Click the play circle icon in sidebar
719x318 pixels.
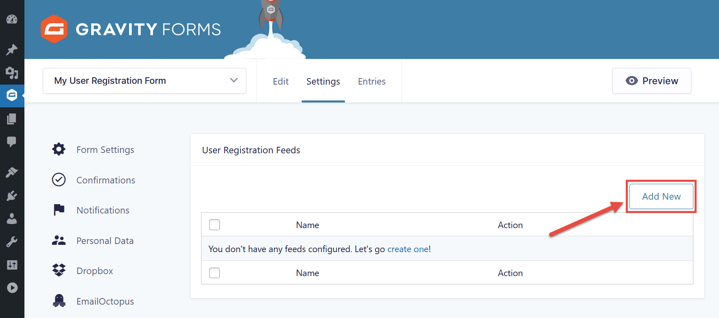[12, 288]
